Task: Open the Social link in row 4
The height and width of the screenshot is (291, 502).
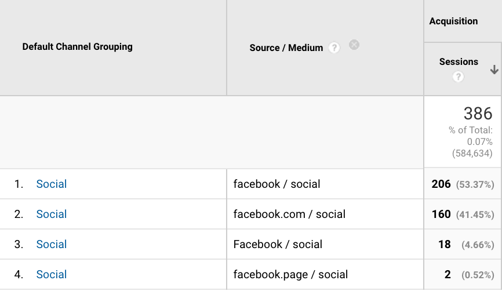Action: 52,275
